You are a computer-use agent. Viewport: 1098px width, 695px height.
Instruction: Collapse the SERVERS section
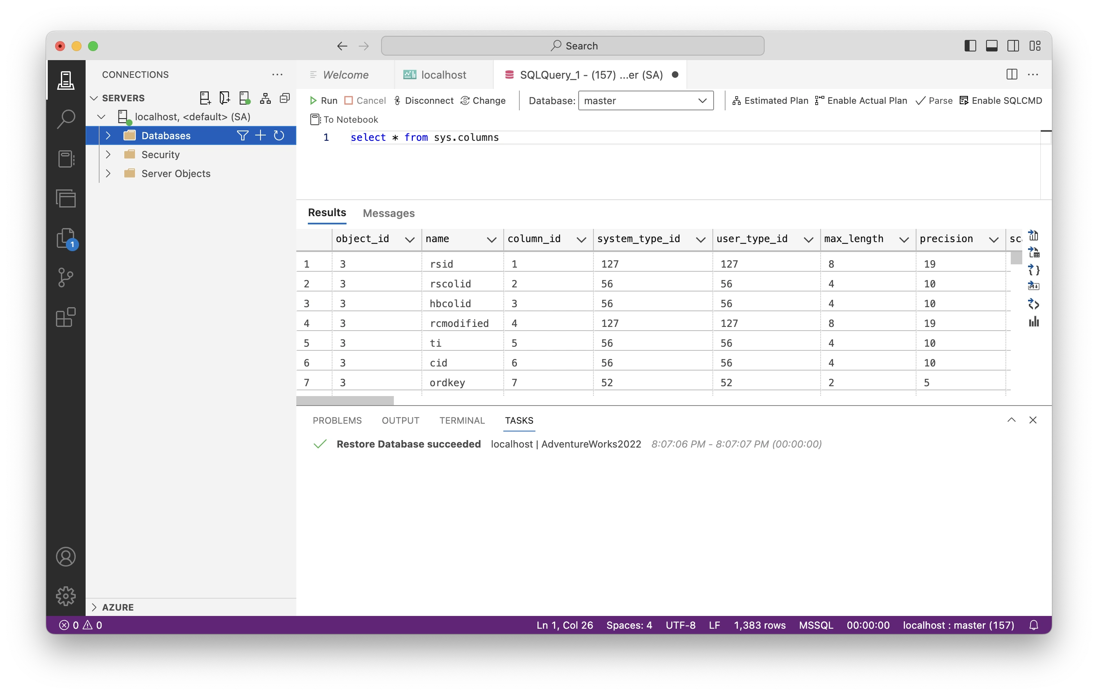(x=94, y=98)
